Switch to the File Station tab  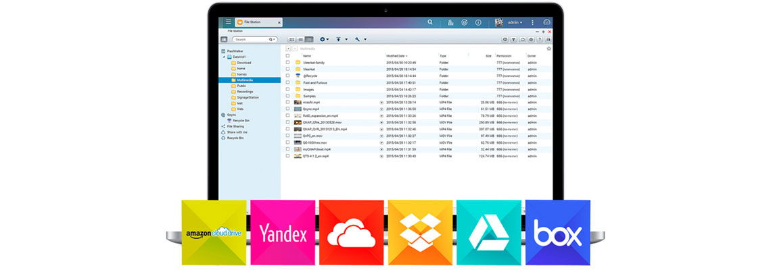(258, 22)
